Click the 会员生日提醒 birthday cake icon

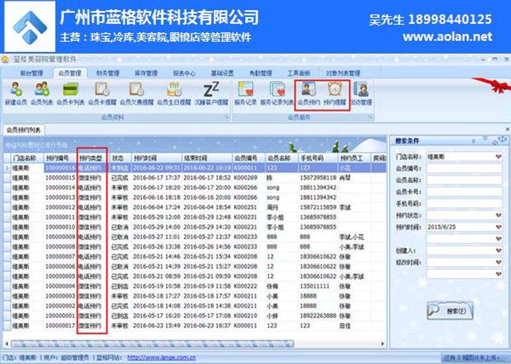tap(174, 93)
